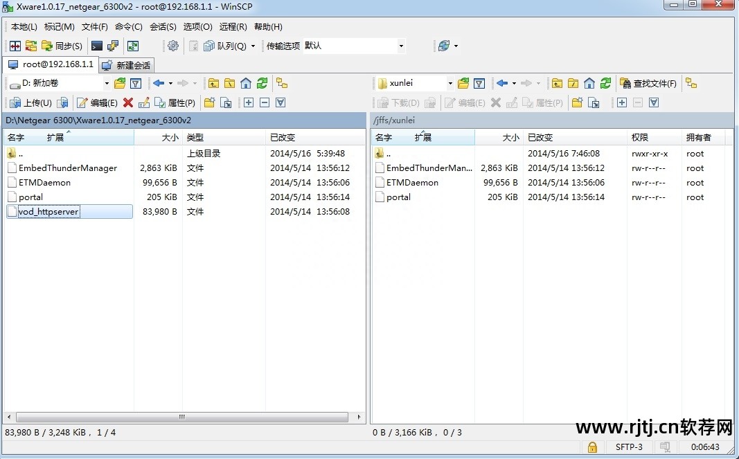Screen dimensions: 739x459
Task: Click the local panel open directory icon
Action: point(120,83)
